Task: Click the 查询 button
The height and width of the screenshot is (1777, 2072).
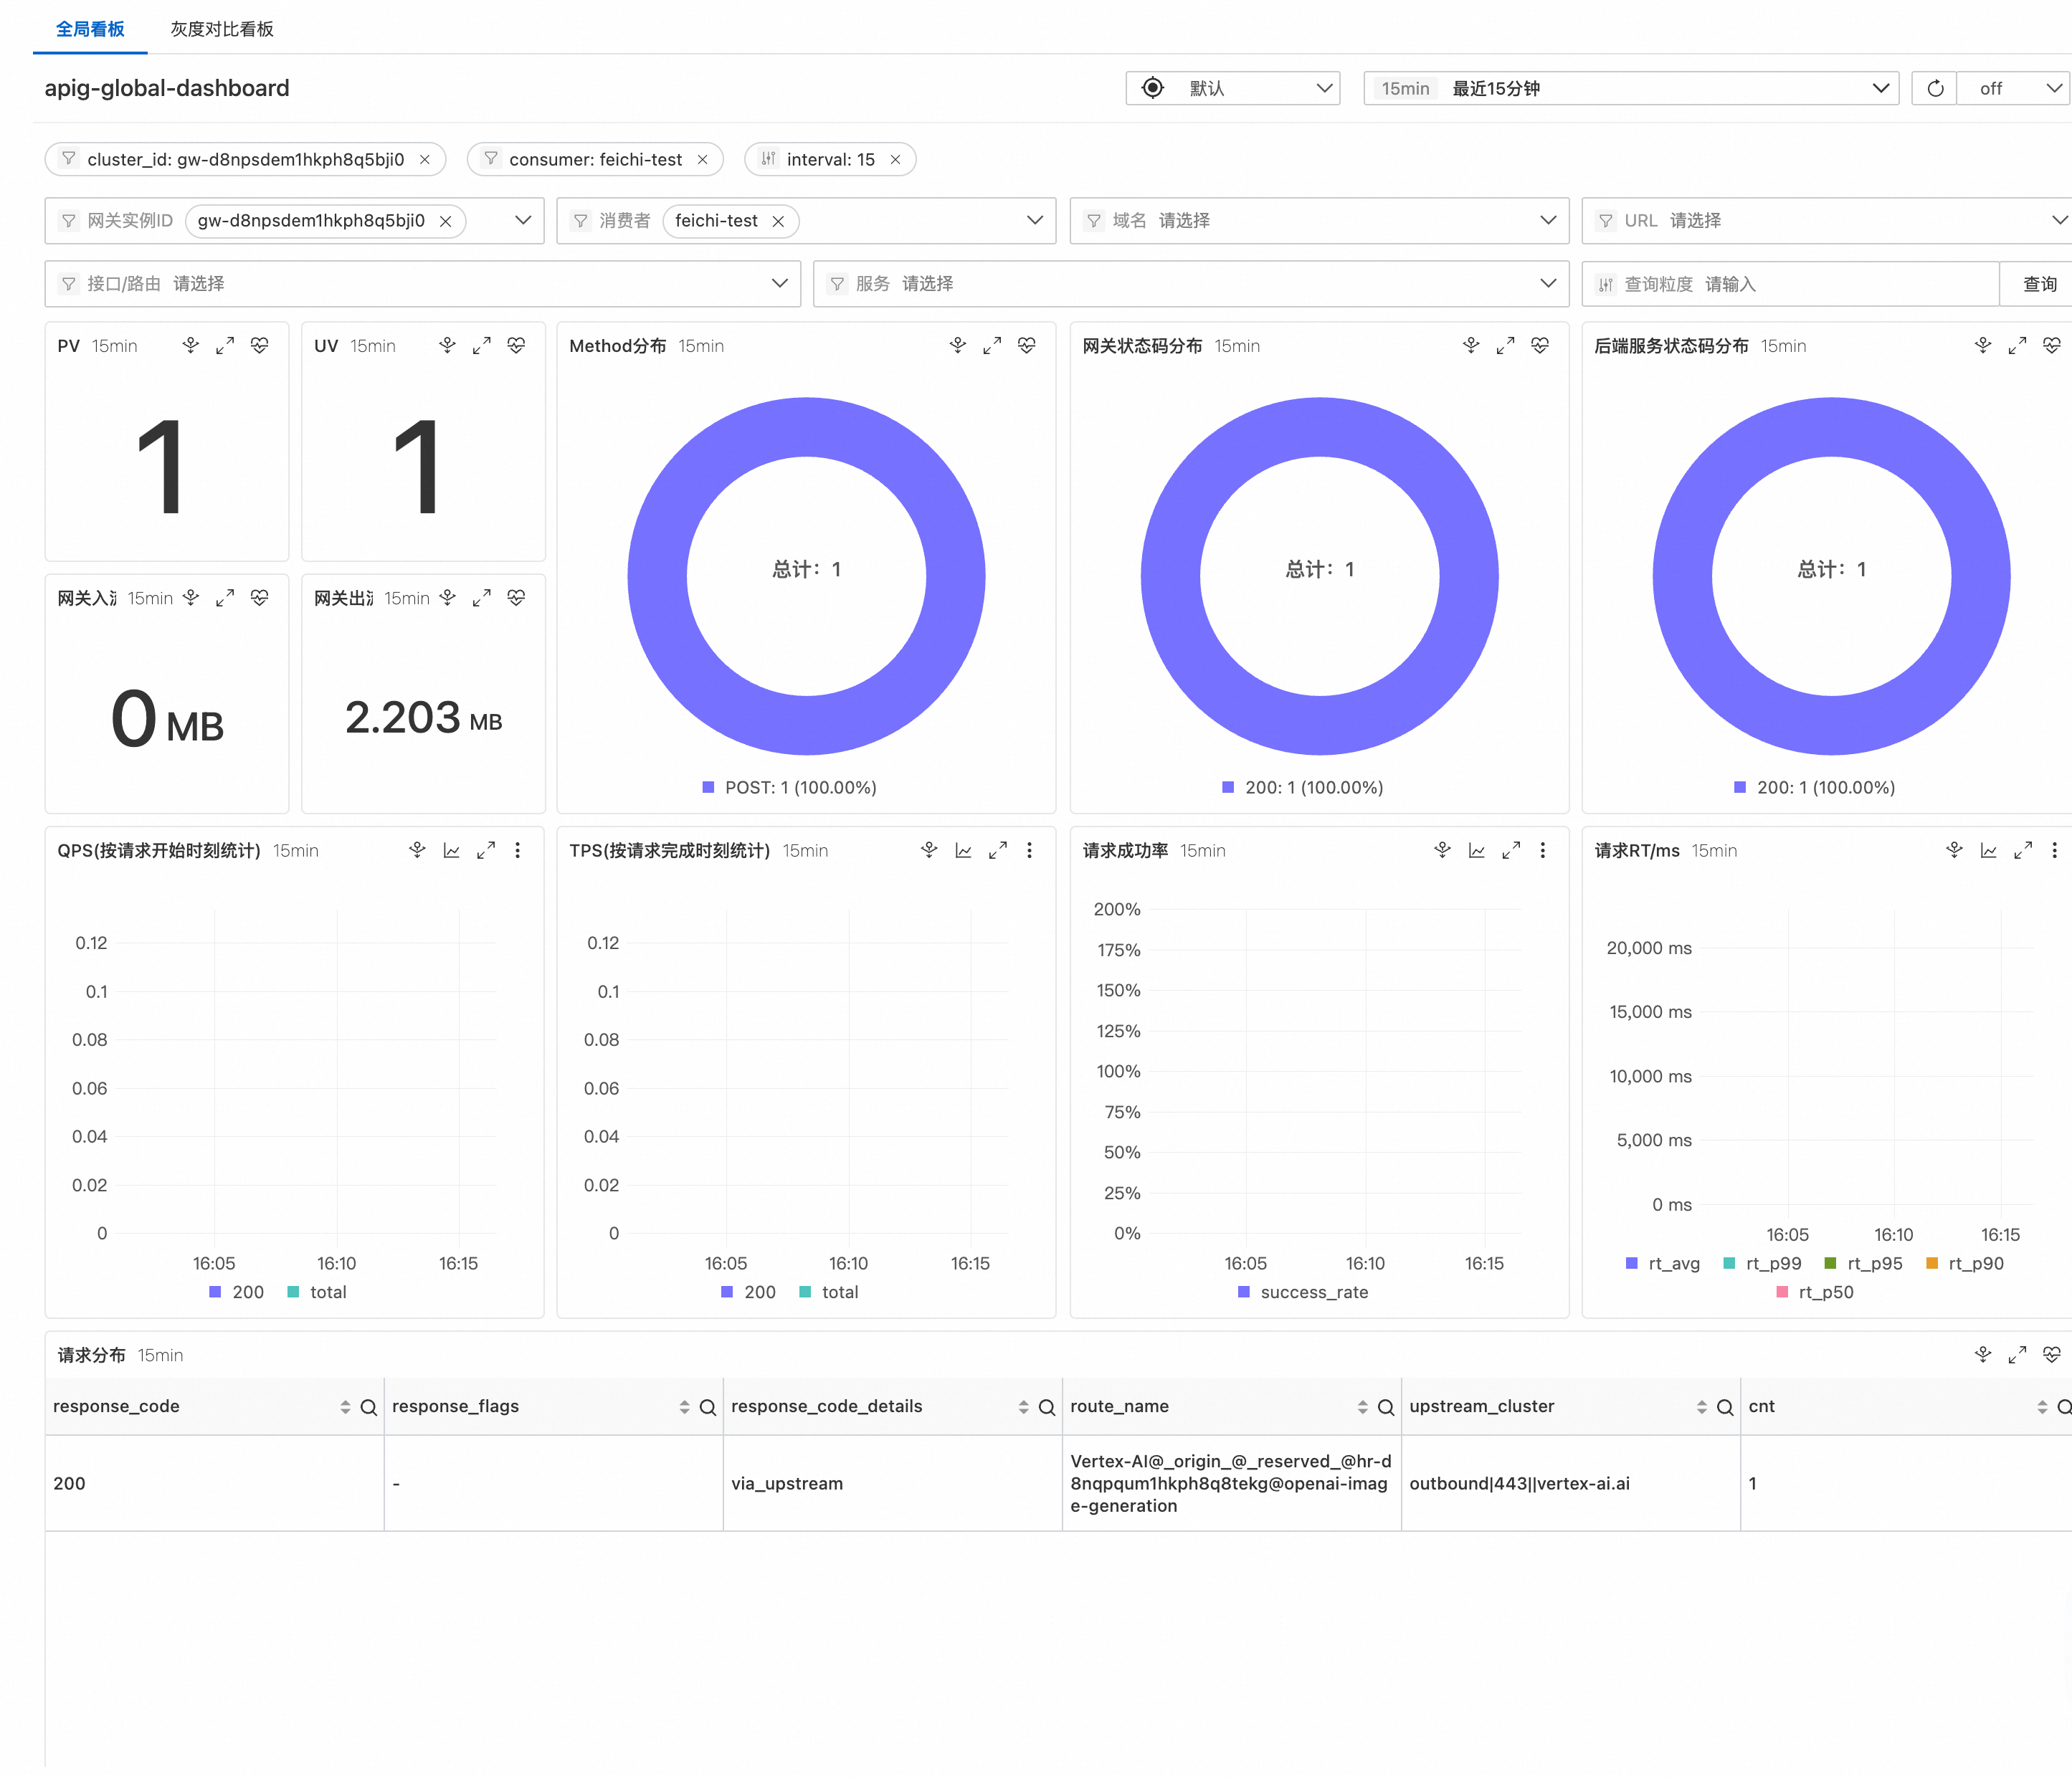Action: point(2039,284)
